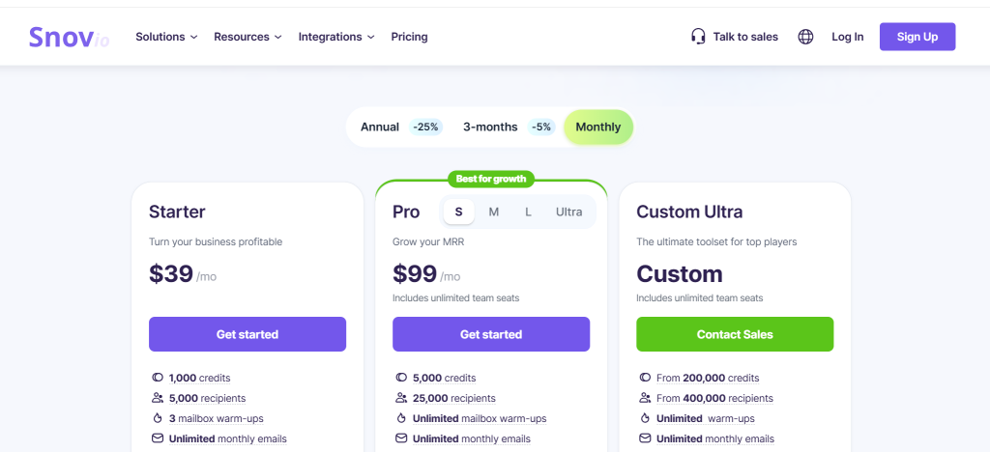Click the Snov.io logo

coord(69,38)
